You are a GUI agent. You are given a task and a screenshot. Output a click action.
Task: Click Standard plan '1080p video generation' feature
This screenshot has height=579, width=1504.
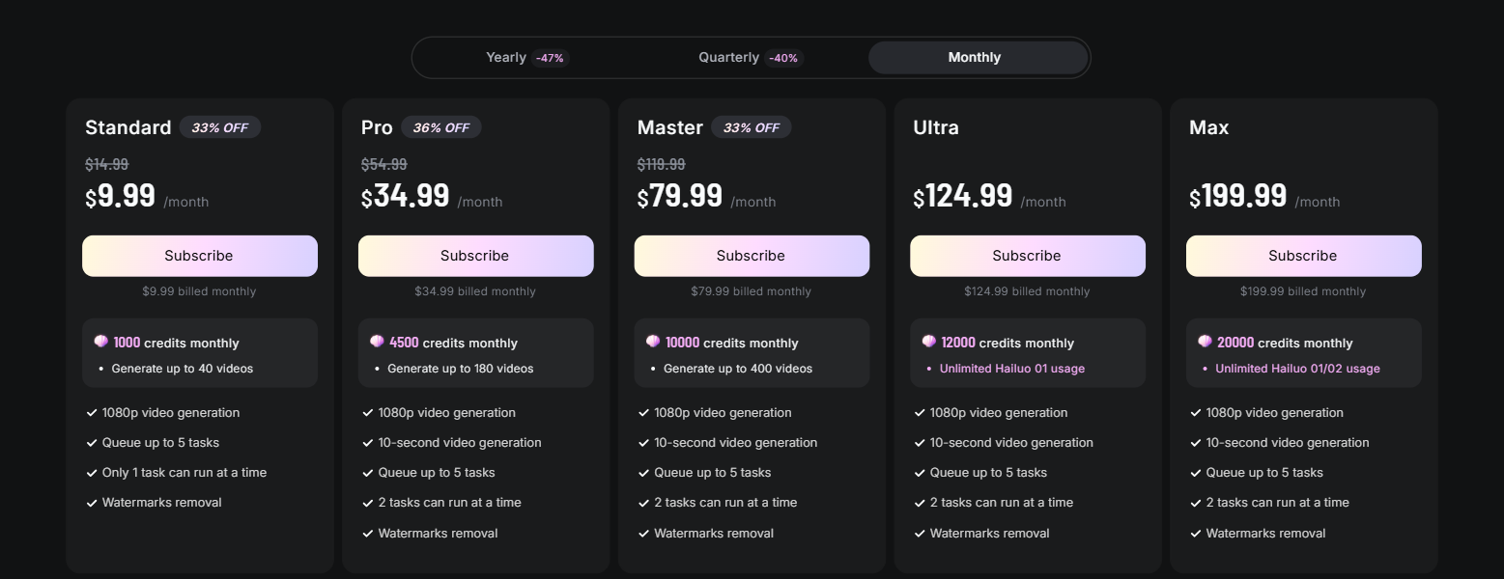point(171,413)
